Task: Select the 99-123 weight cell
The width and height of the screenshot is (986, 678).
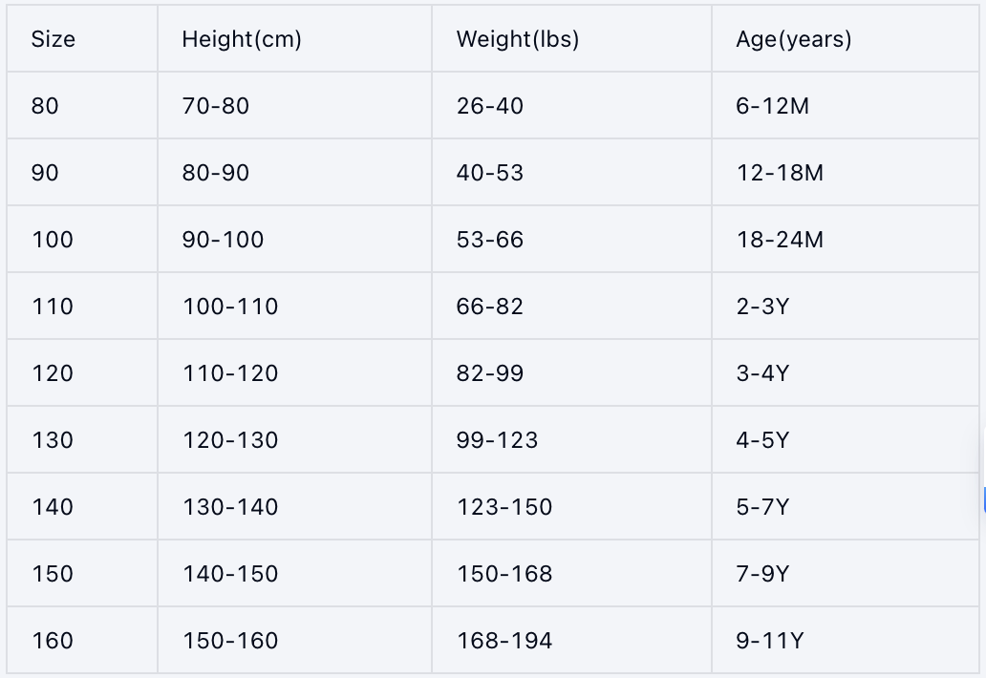Action: pos(498,440)
